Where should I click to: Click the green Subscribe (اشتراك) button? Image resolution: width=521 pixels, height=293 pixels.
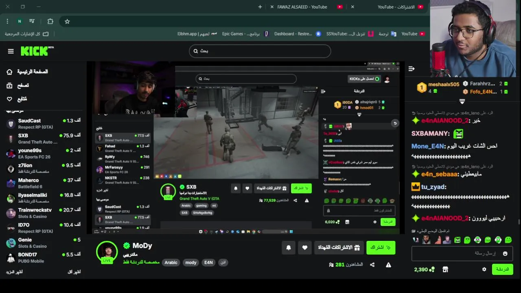click(381, 247)
